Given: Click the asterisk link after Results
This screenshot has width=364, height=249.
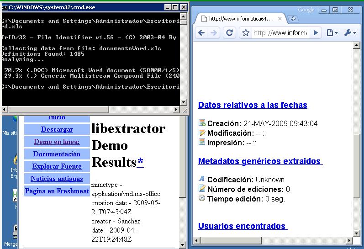Looking at the screenshot, I should coord(140,162).
